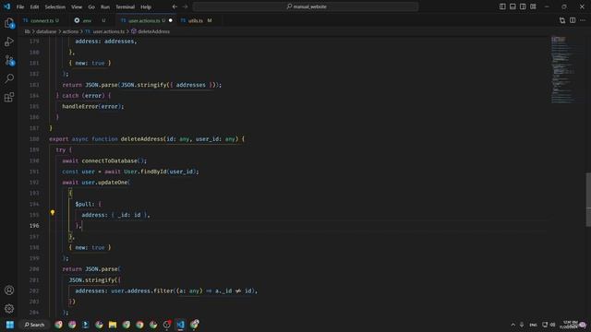Image resolution: width=591 pixels, height=332 pixels.
Task: Click the $pull key on line 194
Action: pyautogui.click(x=83, y=204)
